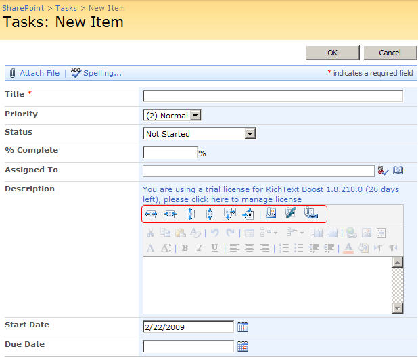The height and width of the screenshot is (357, 418).
Task: Click into the Due Date field
Action: click(189, 346)
